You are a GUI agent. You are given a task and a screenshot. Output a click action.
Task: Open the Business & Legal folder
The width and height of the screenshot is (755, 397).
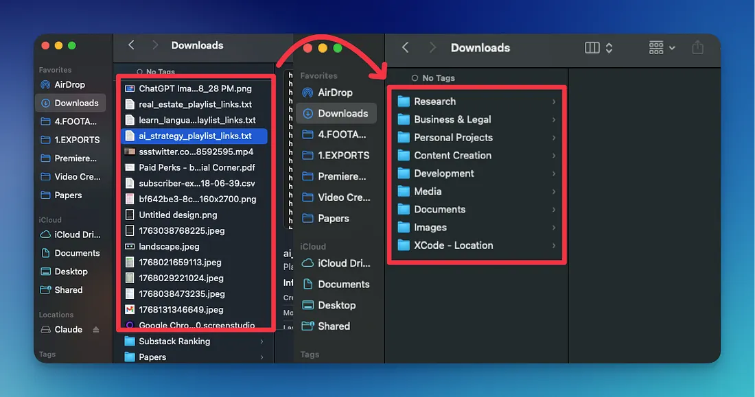(452, 119)
